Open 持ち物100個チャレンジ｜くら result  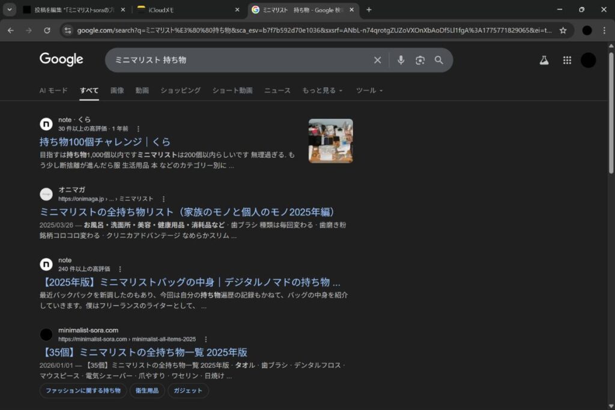(x=105, y=142)
